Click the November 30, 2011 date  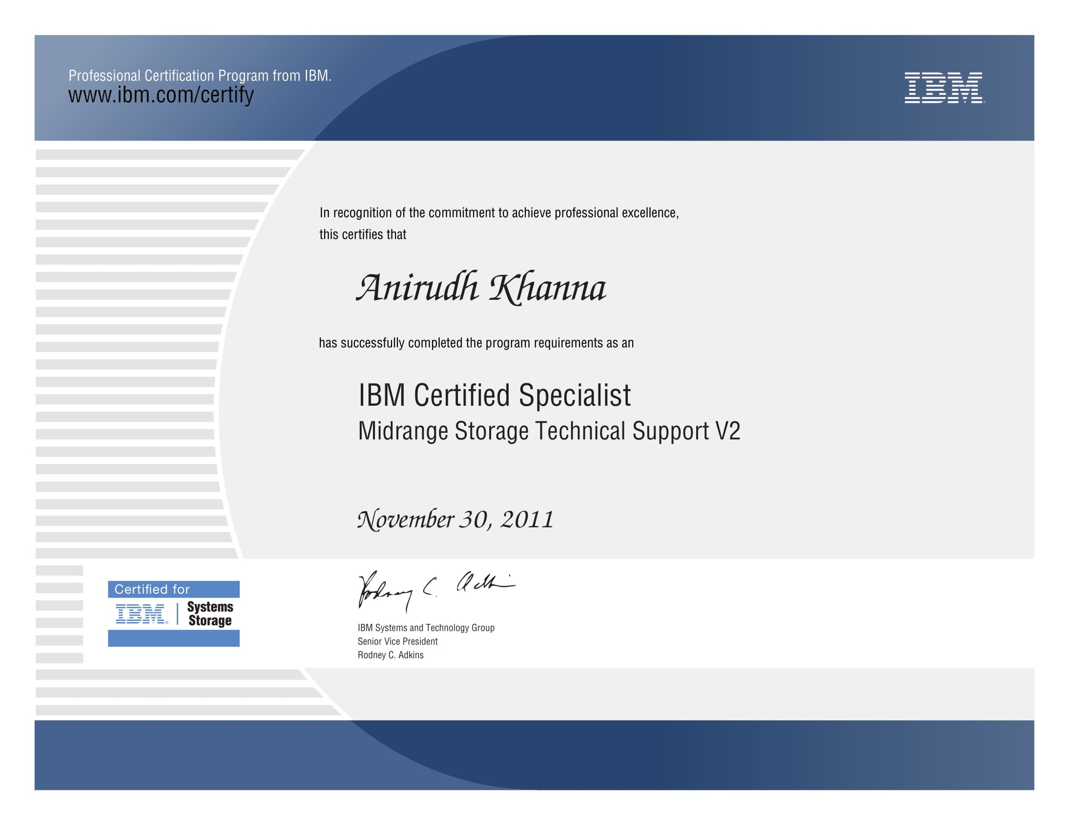(x=455, y=520)
